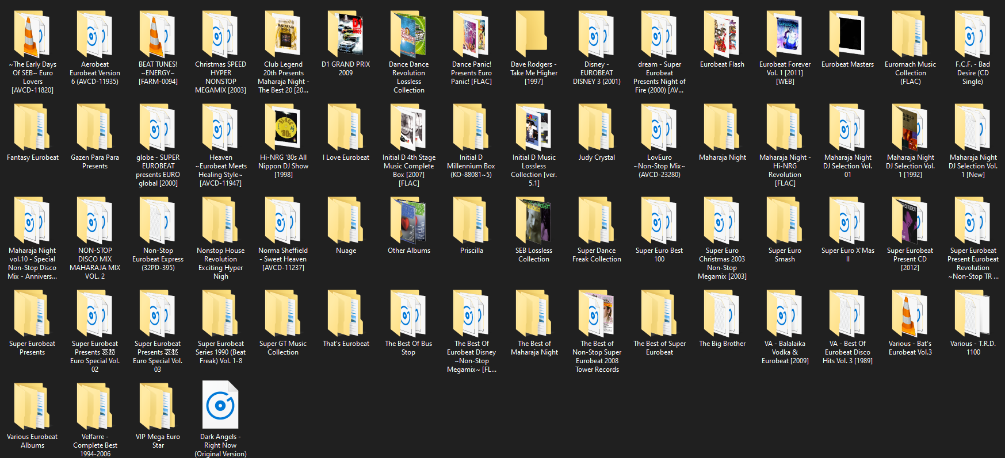The width and height of the screenshot is (1005, 458).
Task: Click the 'Nonstop House Revolution Exciting Hyper Nigh' name
Action: [220, 264]
